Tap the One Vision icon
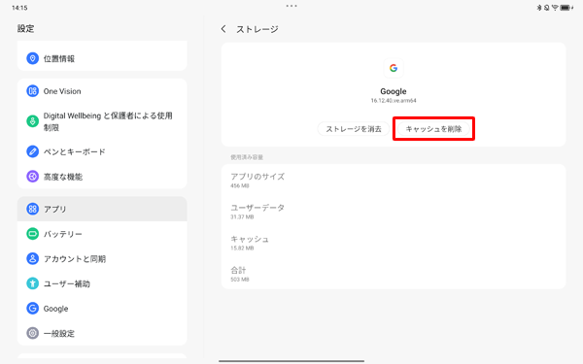The height and width of the screenshot is (364, 583). 32,91
